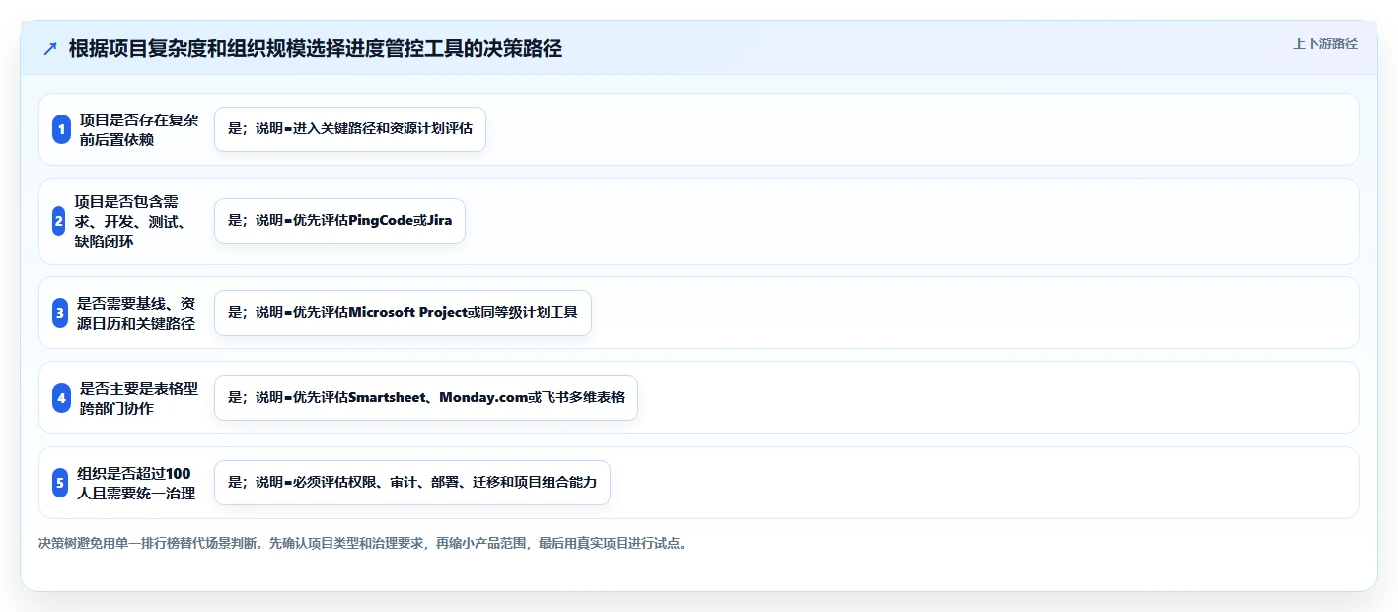Click the arrow icon beside the title
This screenshot has width=1398, height=612.
pos(50,49)
